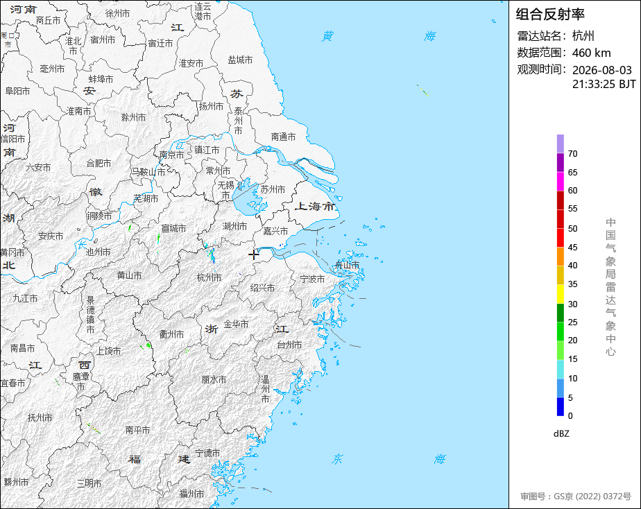
Task: Click the dBZ unit label
Action: [561, 434]
